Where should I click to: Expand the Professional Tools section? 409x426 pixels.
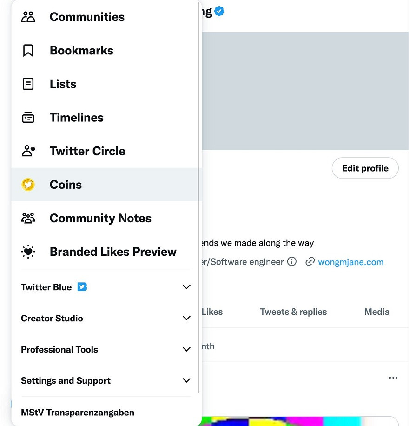[x=186, y=349]
